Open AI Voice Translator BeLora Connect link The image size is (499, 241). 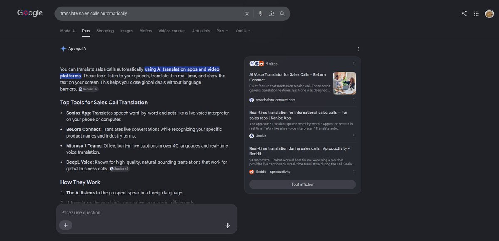point(288,77)
